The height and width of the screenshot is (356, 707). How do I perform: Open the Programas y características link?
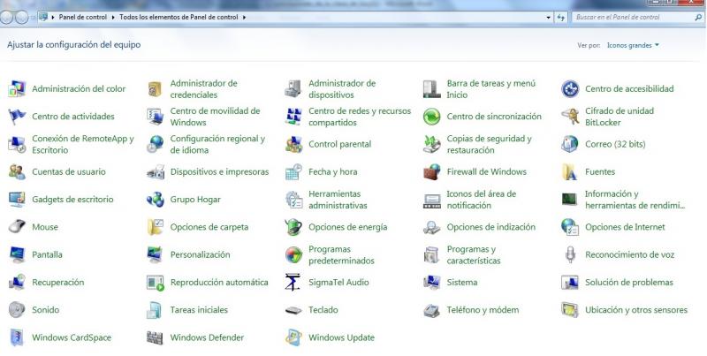(x=474, y=255)
